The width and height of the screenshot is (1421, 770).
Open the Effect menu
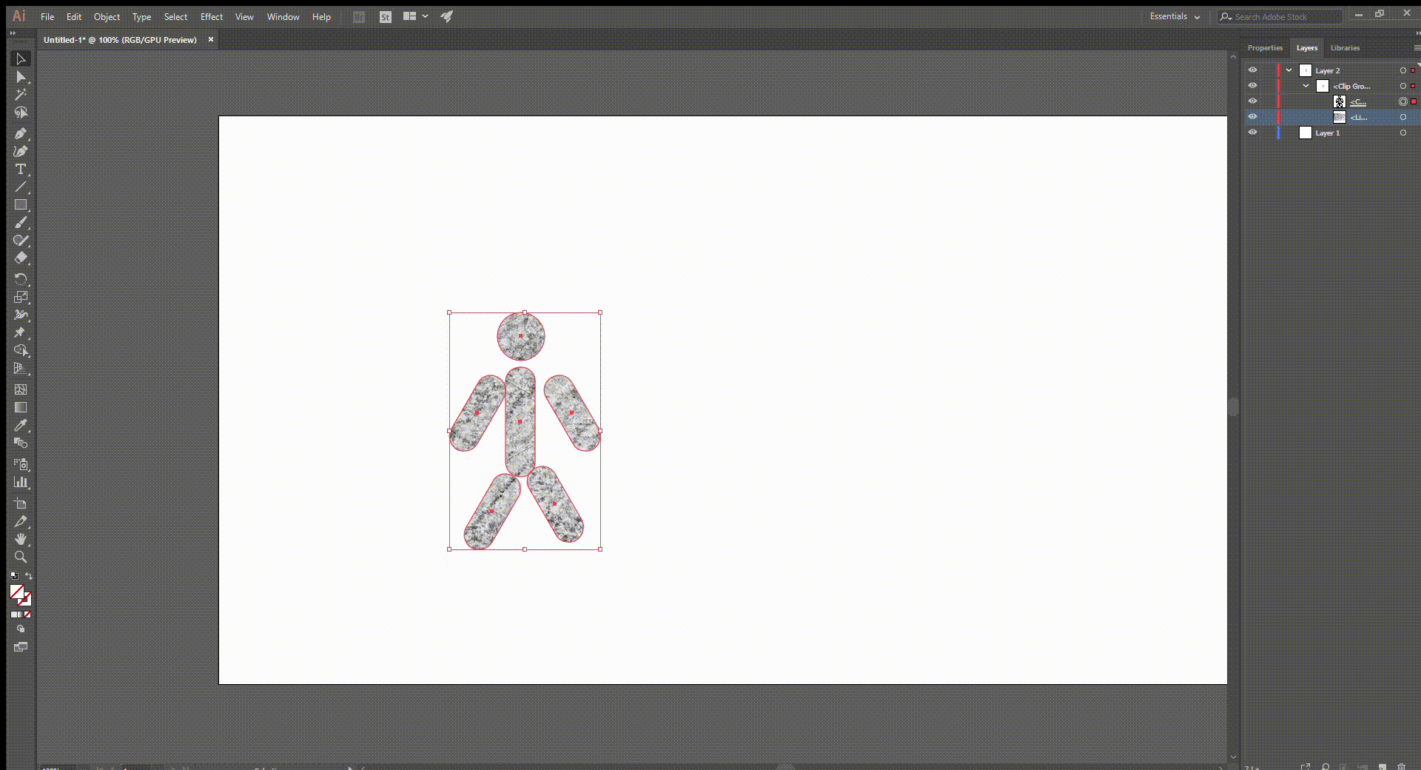point(211,16)
